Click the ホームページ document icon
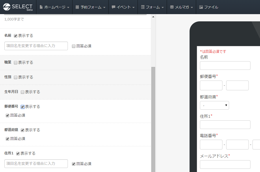Image resolution: width=260 pixels, height=172 pixels. pyautogui.click(x=41, y=7)
